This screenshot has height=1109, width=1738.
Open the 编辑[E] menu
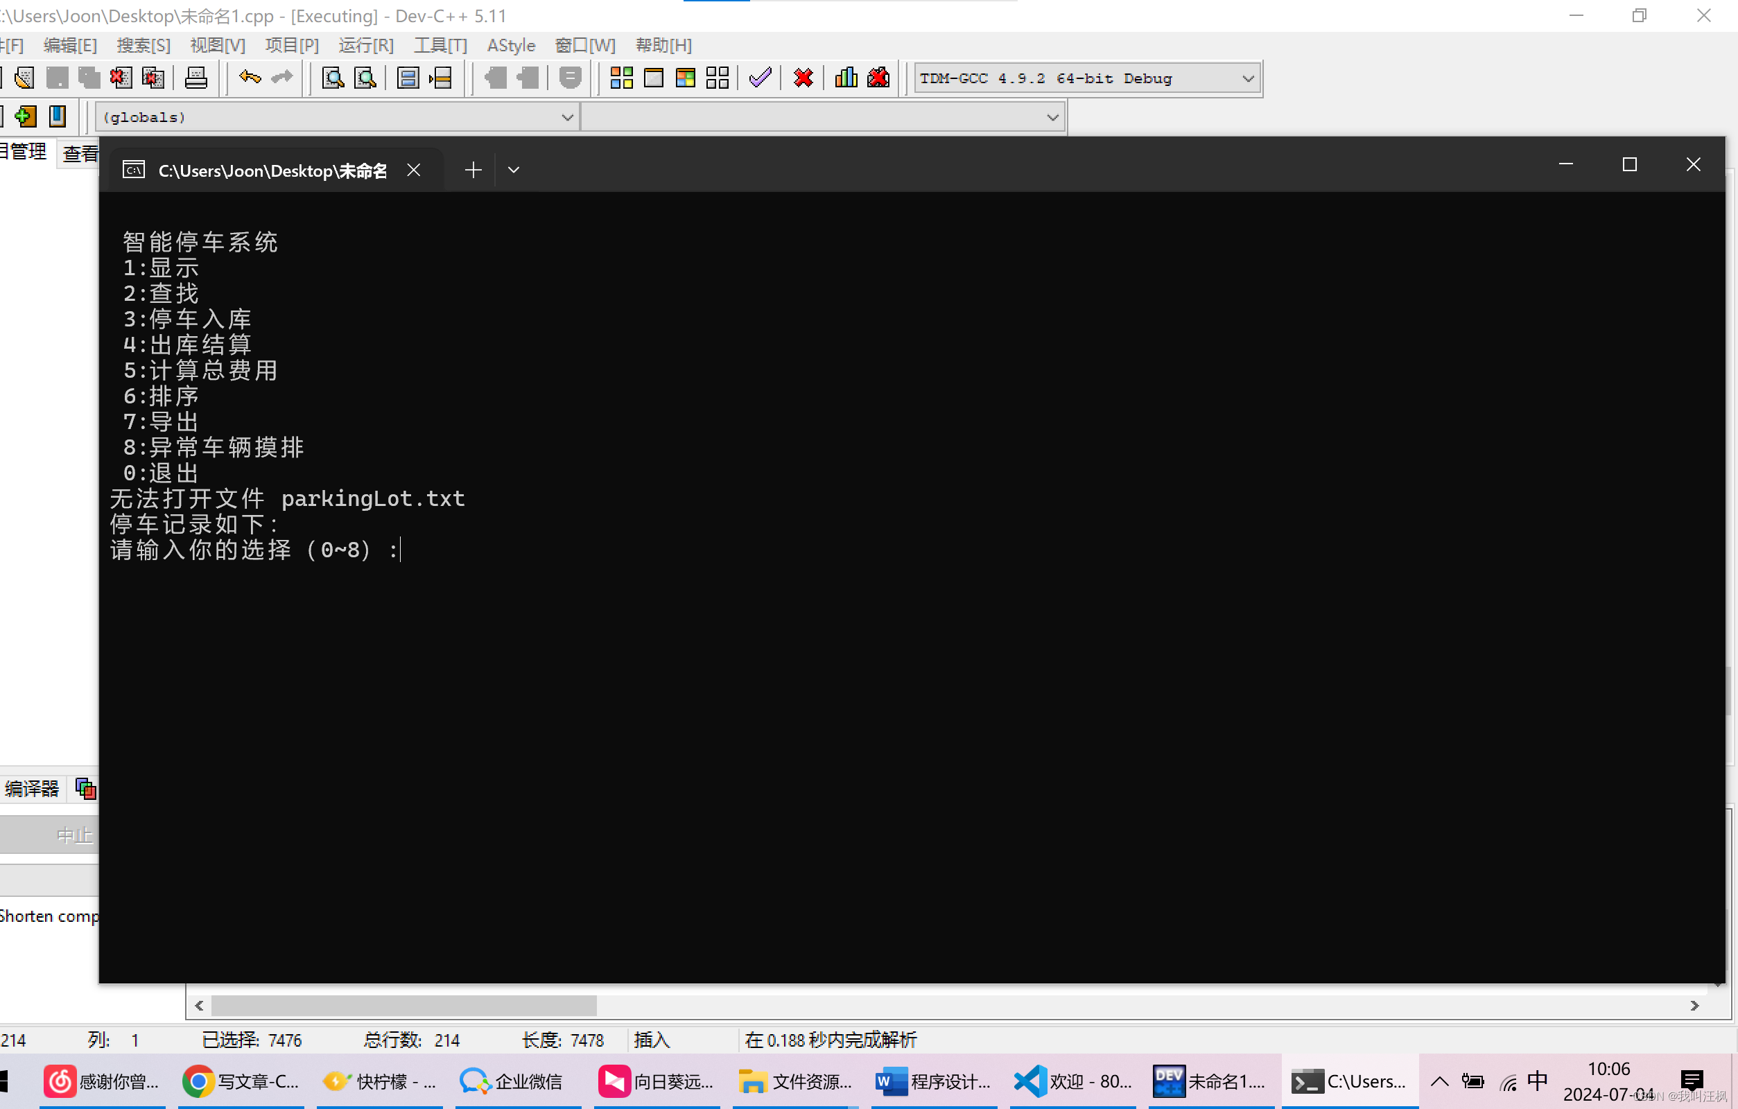coord(69,45)
